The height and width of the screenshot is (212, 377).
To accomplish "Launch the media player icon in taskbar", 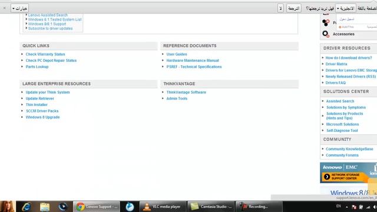I will point(63,207).
